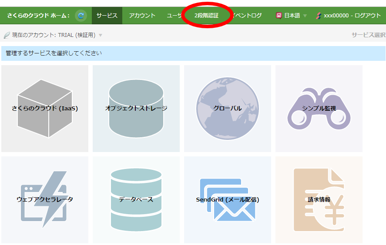Click the language icon next to 日本語
Image resolution: width=386 pixels, height=245 pixels.
[279, 16]
